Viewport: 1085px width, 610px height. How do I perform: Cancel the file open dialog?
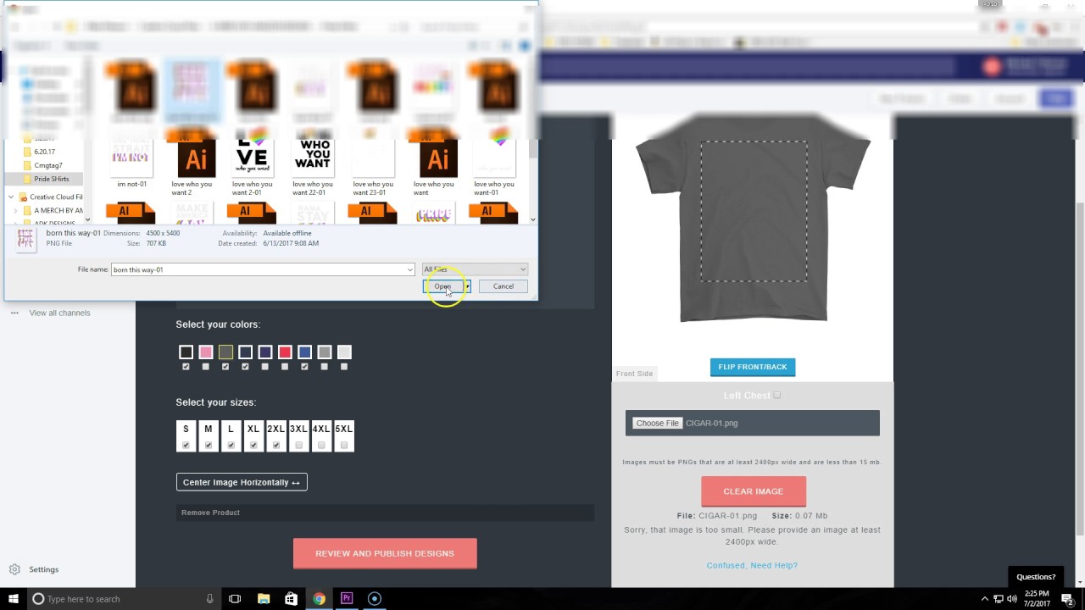tap(504, 286)
